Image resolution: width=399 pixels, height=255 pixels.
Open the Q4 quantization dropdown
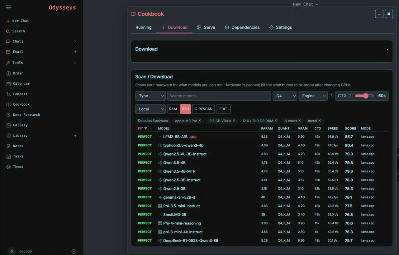[x=285, y=96]
